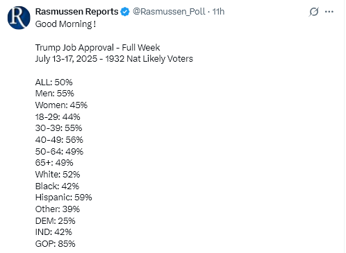Click the ALL: 50% line
Screen dimensions: 346x253
pos(53,82)
